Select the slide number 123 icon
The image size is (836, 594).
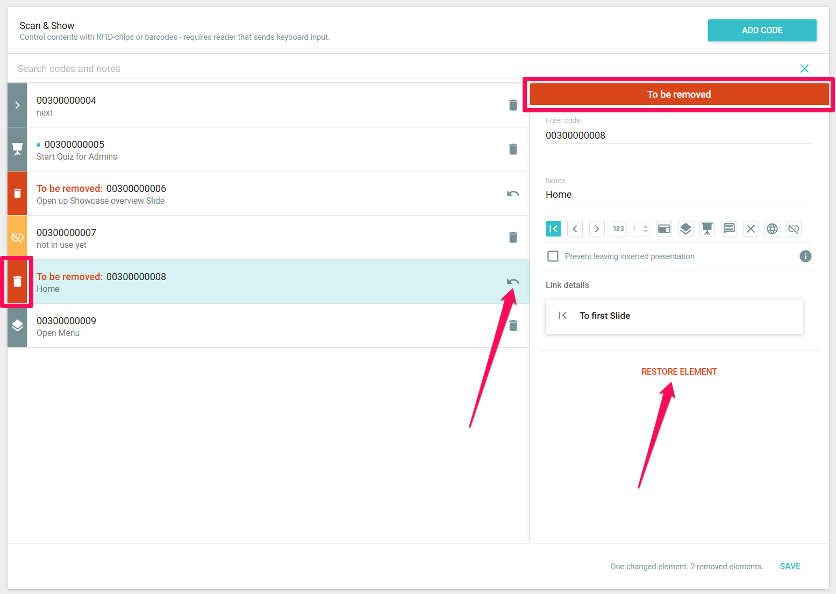[618, 229]
